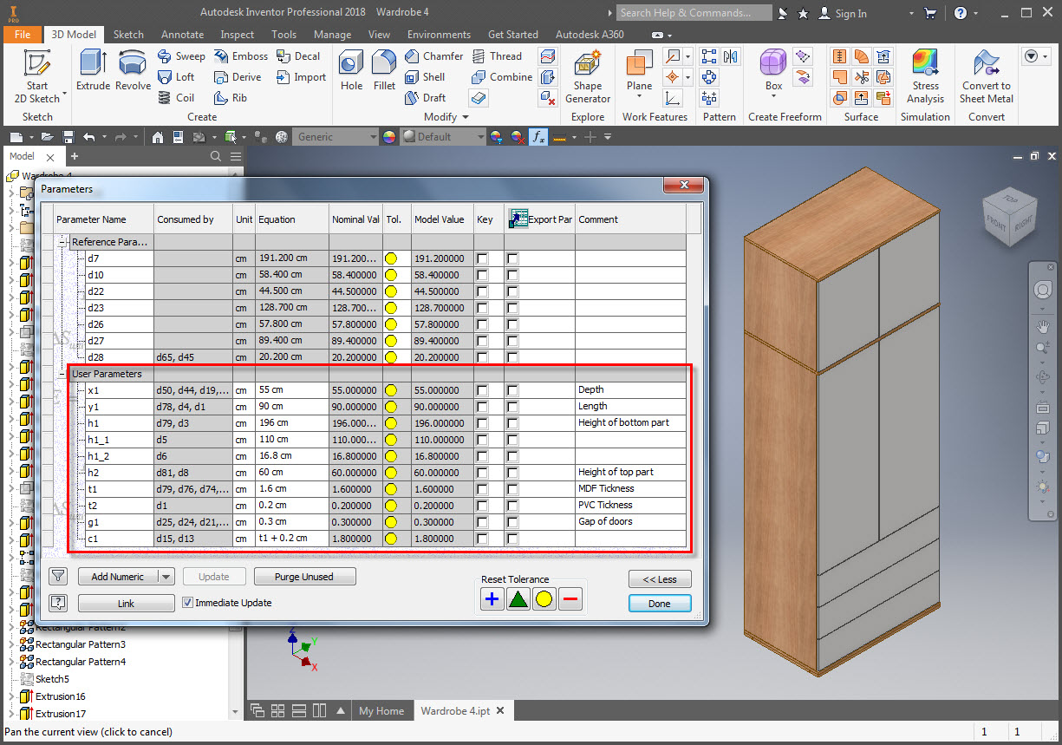The height and width of the screenshot is (745, 1062).
Task: Expand the Modify panel dropdown
Action: (x=466, y=117)
